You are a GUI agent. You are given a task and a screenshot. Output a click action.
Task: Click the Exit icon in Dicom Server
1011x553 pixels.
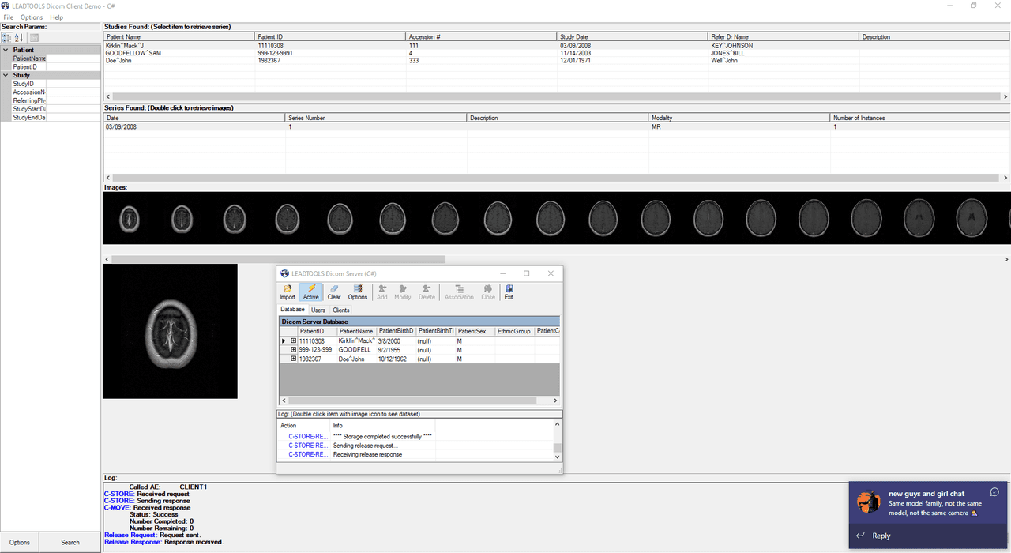[x=509, y=292]
